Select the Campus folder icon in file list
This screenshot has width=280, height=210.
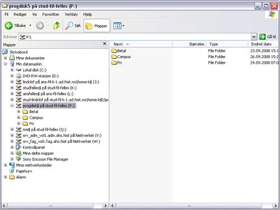point(114,57)
